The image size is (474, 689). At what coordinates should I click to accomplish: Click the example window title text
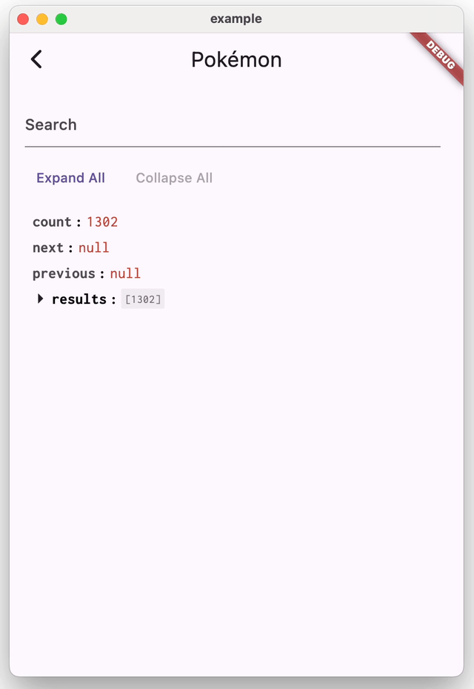coord(236,19)
